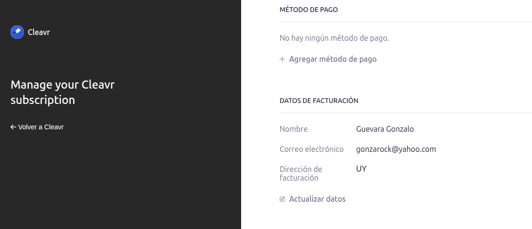The image size is (532, 229).
Task: Go back via Volver a Cleavr
Action: coord(37,127)
